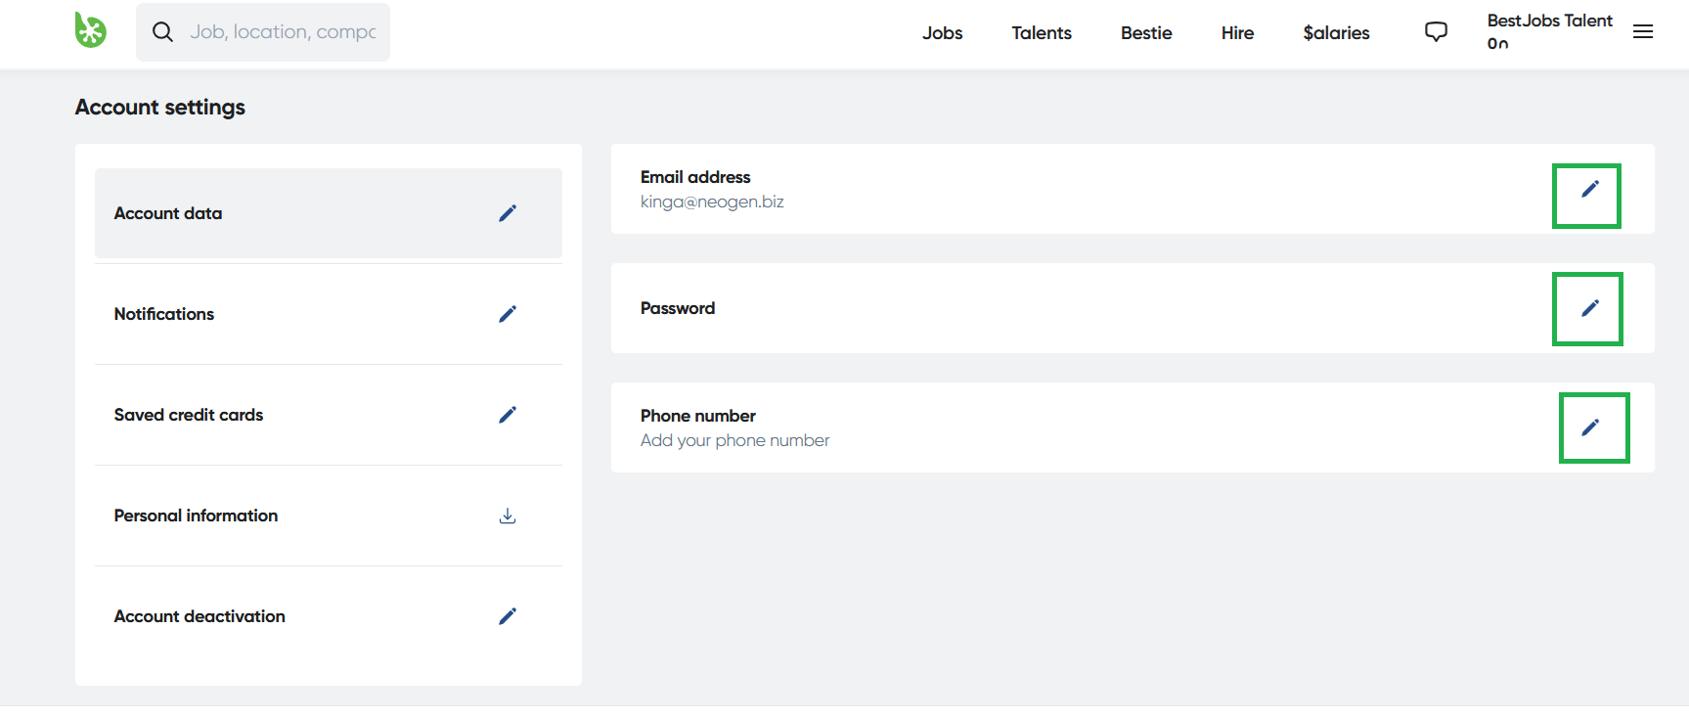Click pencil icon to add phone number
The height and width of the screenshot is (719, 1689).
point(1589,427)
